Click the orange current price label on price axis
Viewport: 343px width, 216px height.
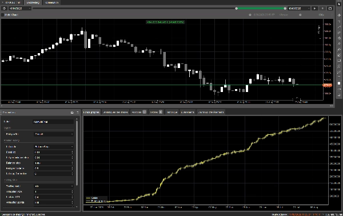click(328, 85)
